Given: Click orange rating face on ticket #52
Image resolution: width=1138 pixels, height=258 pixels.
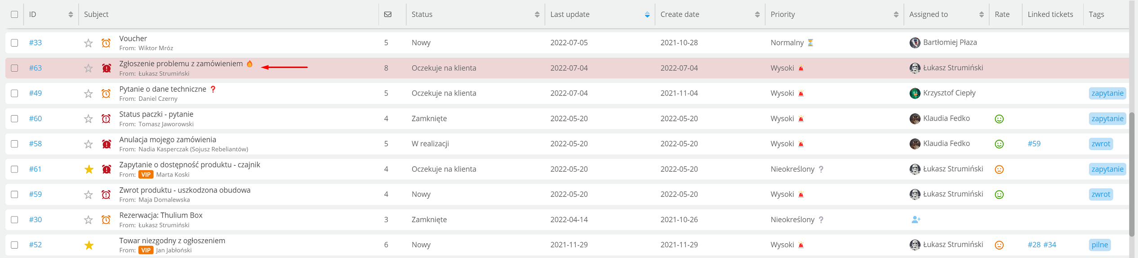Looking at the screenshot, I should 999,245.
